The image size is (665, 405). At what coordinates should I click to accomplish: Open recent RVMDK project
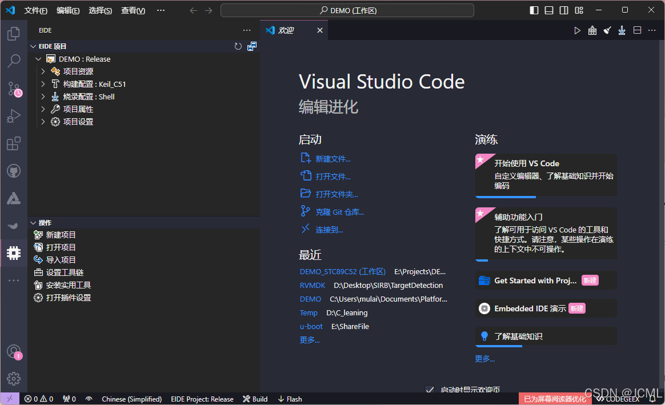(313, 286)
